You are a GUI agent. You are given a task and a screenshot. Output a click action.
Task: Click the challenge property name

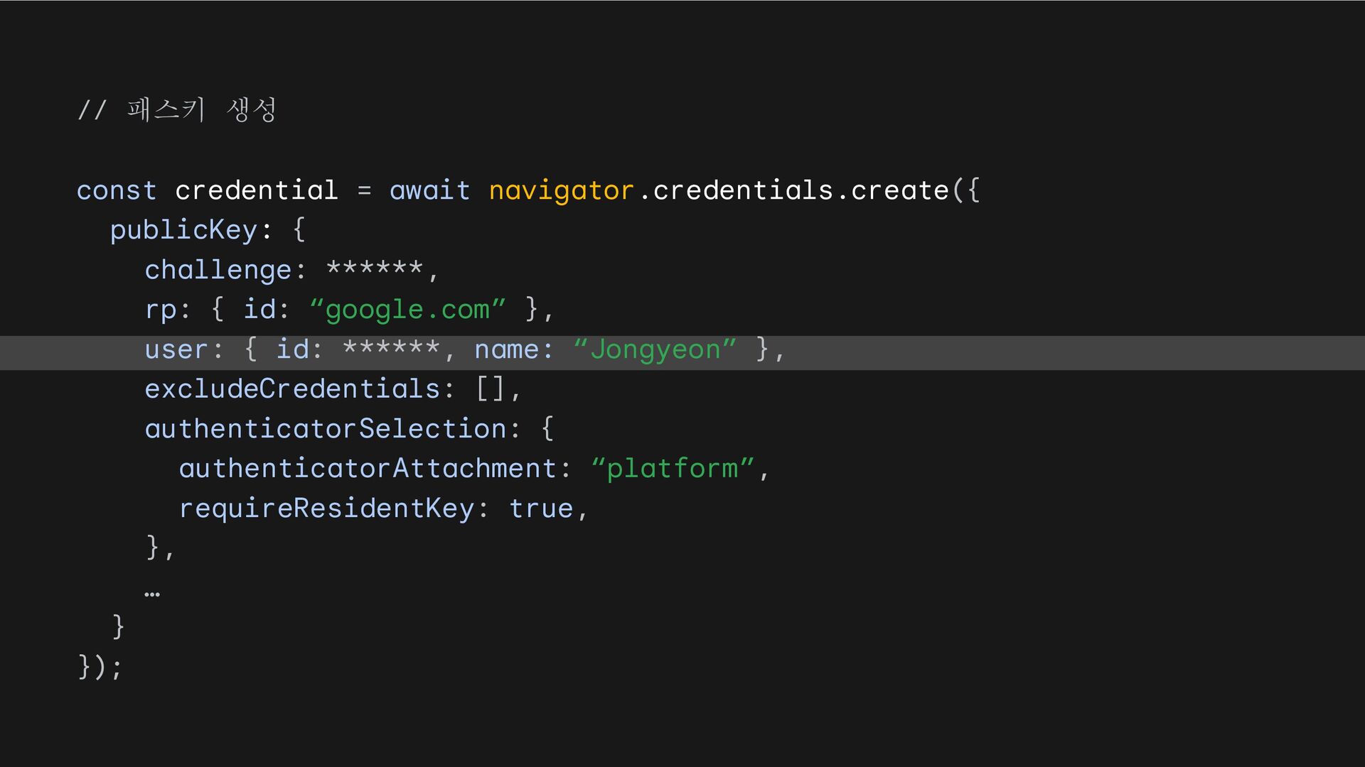[218, 271]
